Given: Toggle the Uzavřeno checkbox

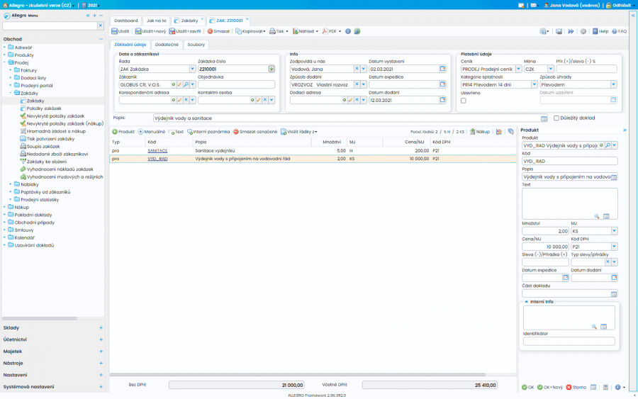Looking at the screenshot, I should (x=464, y=101).
